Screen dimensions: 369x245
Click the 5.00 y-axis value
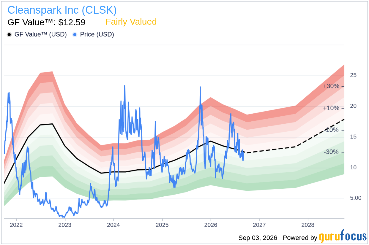click(x=355, y=198)
